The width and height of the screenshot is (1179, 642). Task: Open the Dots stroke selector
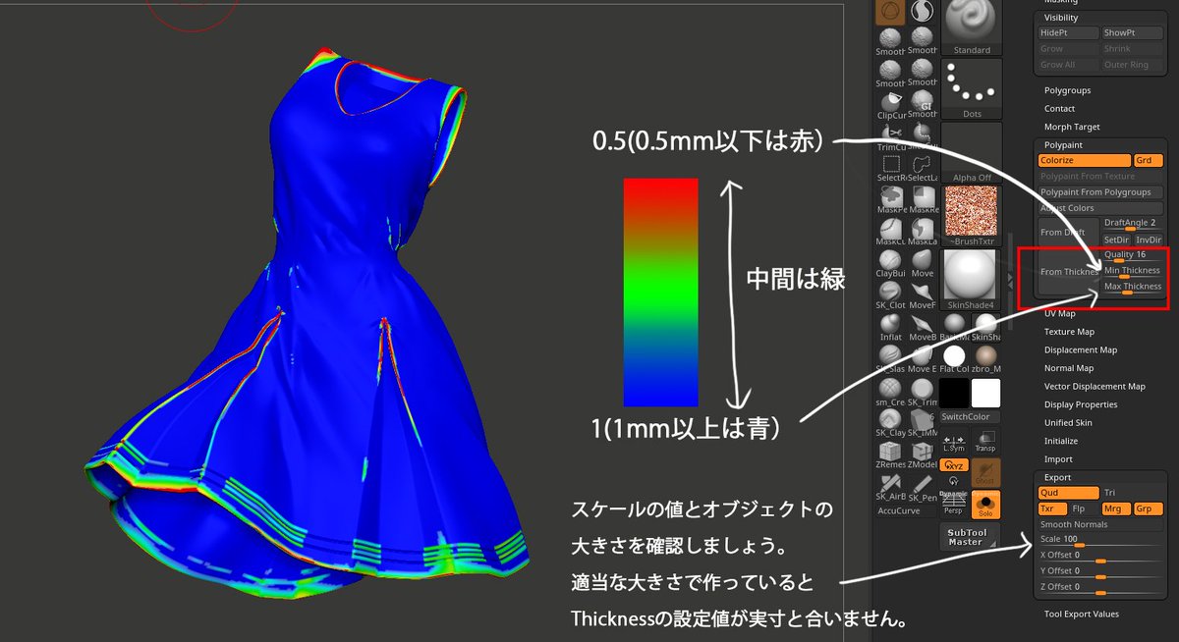pyautogui.click(x=972, y=88)
